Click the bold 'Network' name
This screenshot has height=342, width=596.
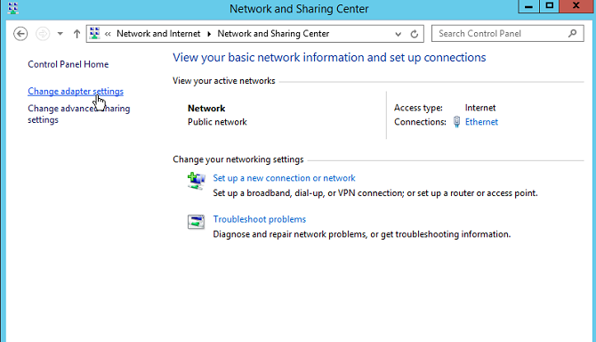206,109
